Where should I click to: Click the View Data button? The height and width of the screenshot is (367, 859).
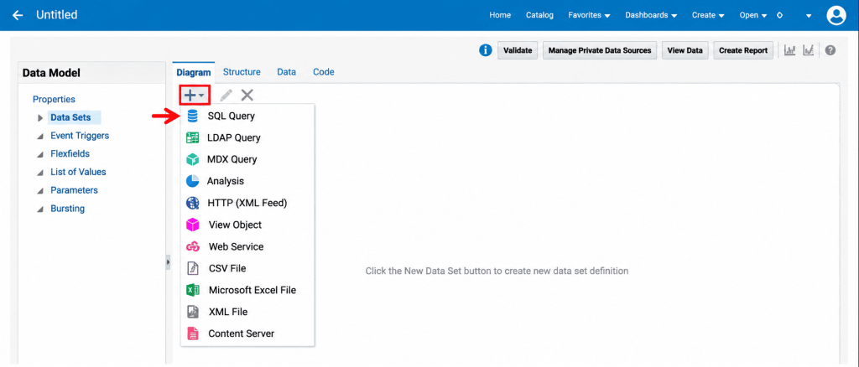tap(685, 50)
